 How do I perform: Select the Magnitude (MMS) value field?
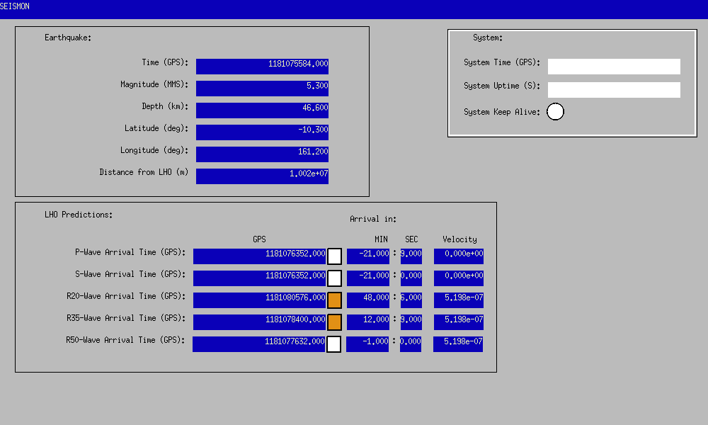[x=262, y=89]
